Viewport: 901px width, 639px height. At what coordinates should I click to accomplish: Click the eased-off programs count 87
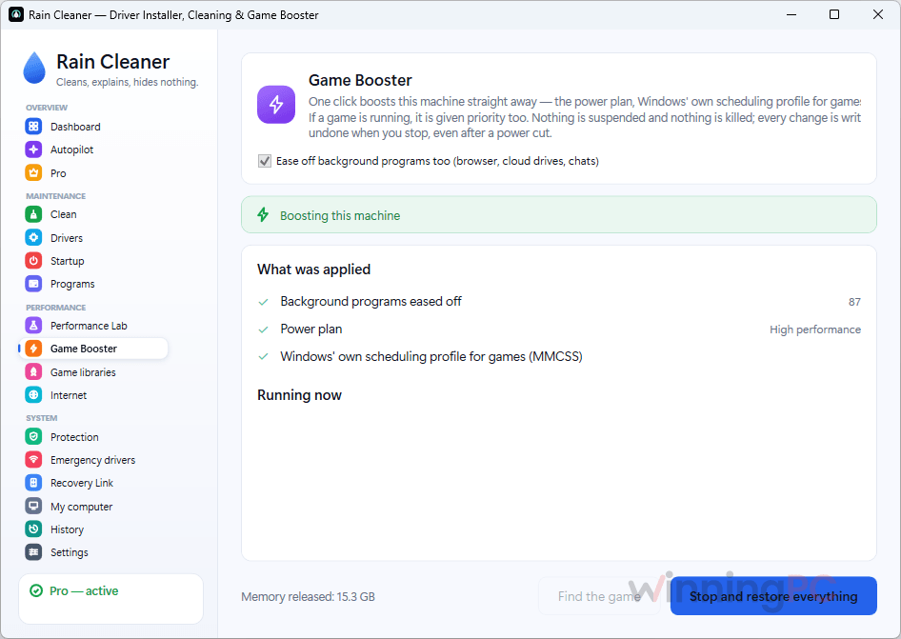tap(854, 302)
